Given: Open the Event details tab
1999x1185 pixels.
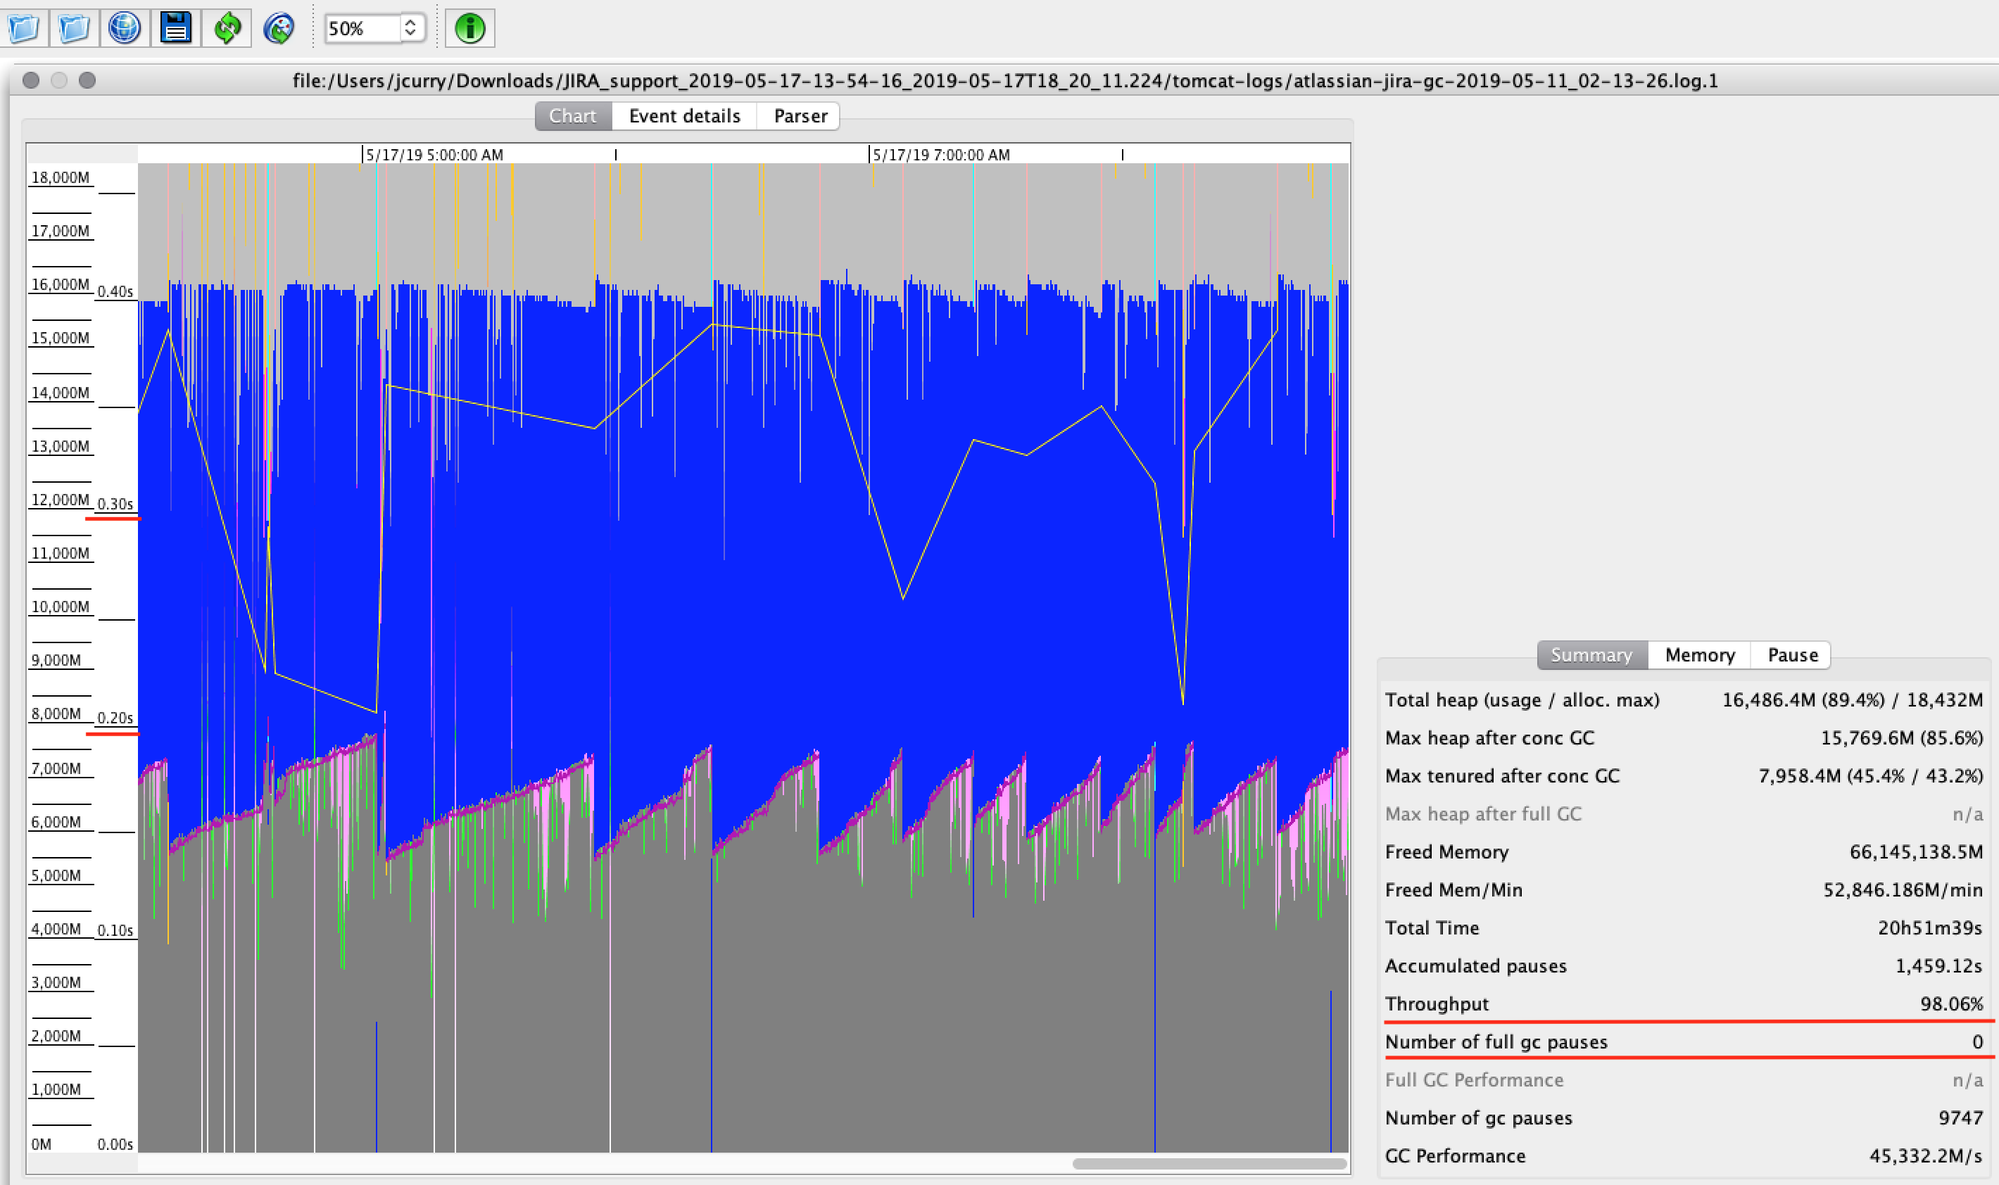Looking at the screenshot, I should point(684,116).
